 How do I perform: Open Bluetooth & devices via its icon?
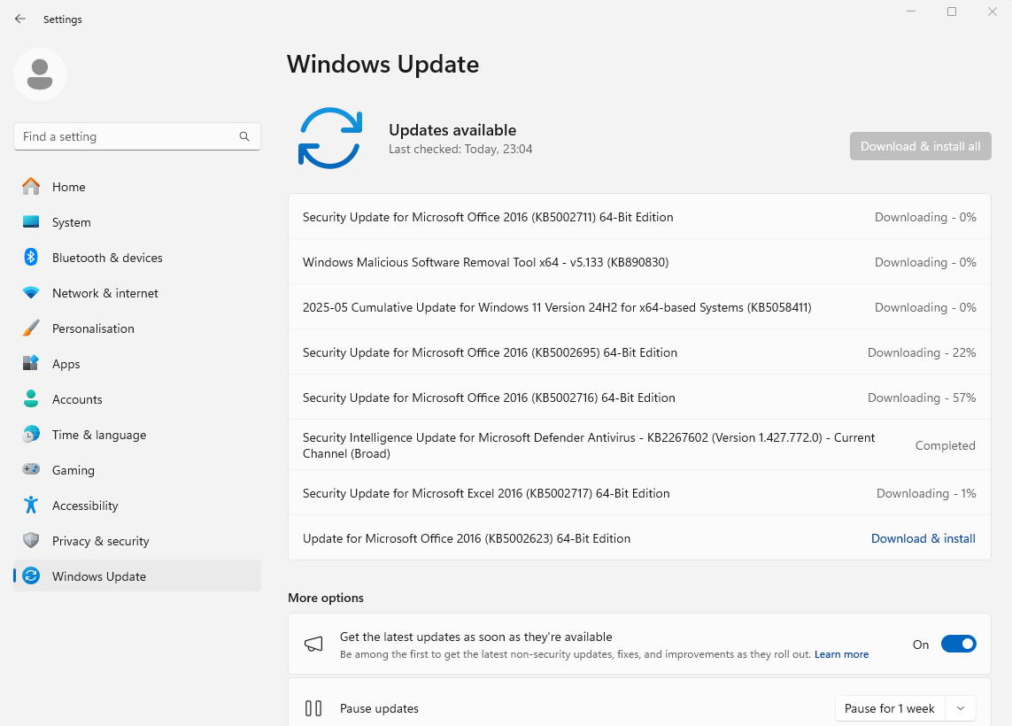point(31,258)
